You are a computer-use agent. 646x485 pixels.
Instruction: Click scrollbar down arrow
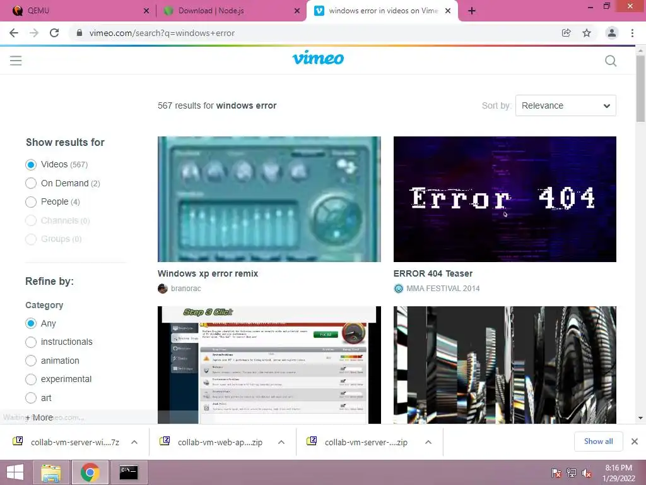pyautogui.click(x=640, y=418)
